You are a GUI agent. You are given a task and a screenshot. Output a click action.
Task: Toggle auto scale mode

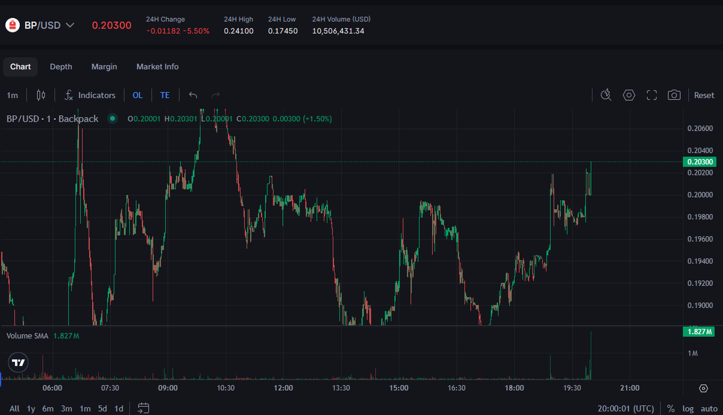[x=709, y=408]
